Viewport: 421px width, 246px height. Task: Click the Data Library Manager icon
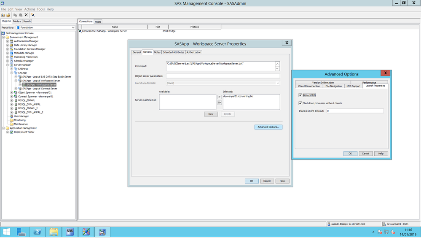pyautogui.click(x=11, y=45)
